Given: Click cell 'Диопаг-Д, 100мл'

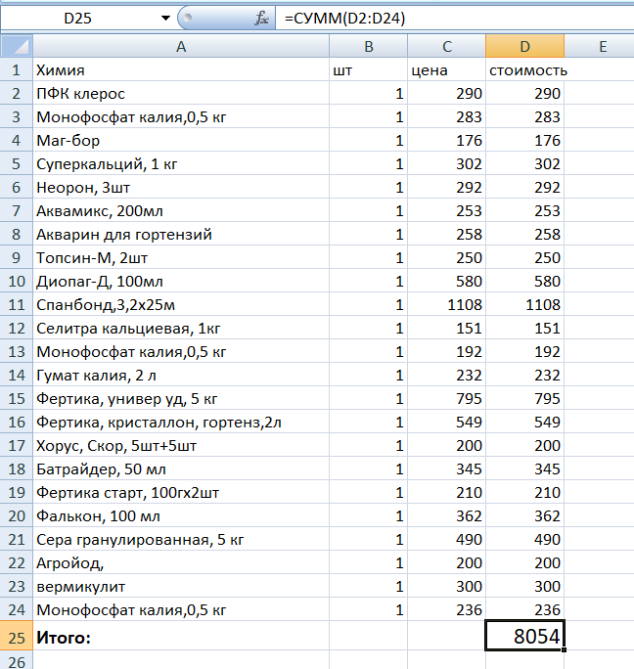Looking at the screenshot, I should (x=181, y=281).
